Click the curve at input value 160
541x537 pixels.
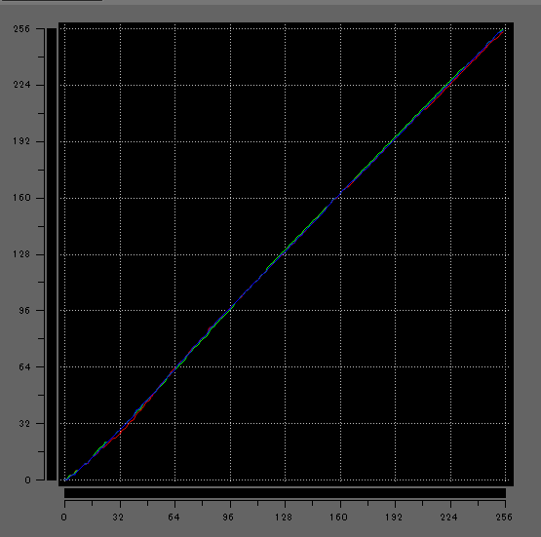[x=340, y=193]
